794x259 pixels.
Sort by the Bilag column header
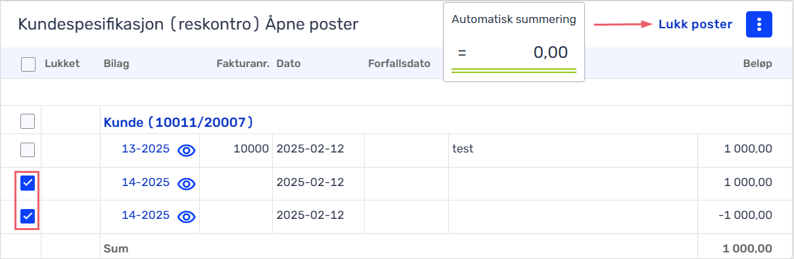(x=116, y=64)
